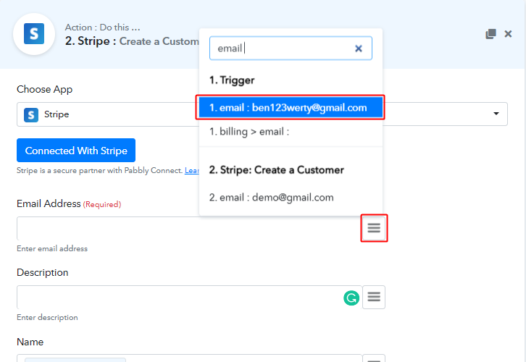Open mapping menu for Description field
The height and width of the screenshot is (362, 526).
[x=374, y=297]
